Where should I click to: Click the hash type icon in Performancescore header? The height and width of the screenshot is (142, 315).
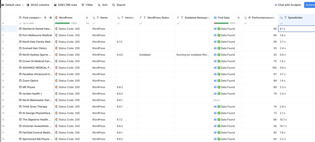[x=249, y=18]
